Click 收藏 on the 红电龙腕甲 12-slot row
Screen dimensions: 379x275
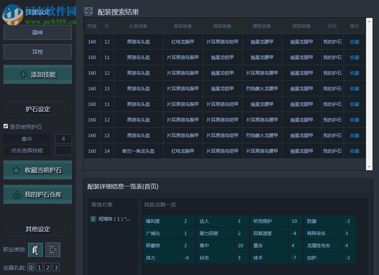[x=355, y=42]
